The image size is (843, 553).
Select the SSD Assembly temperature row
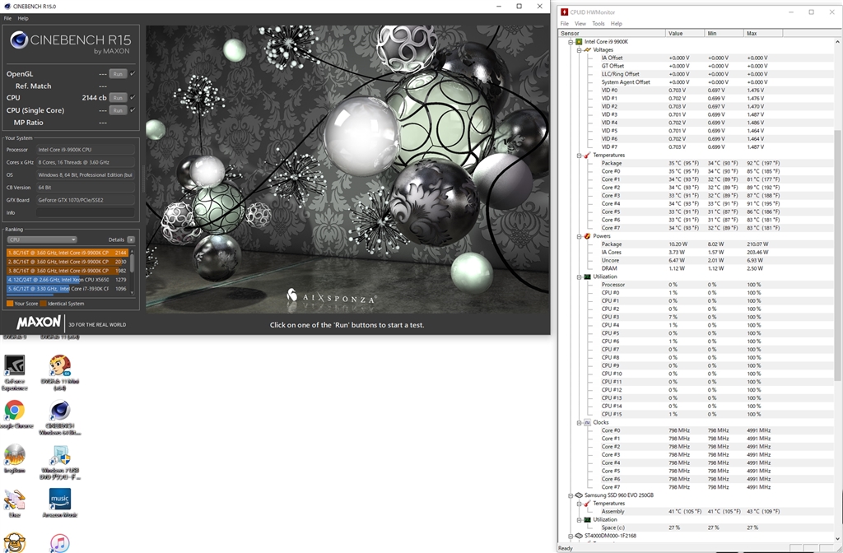pyautogui.click(x=696, y=512)
